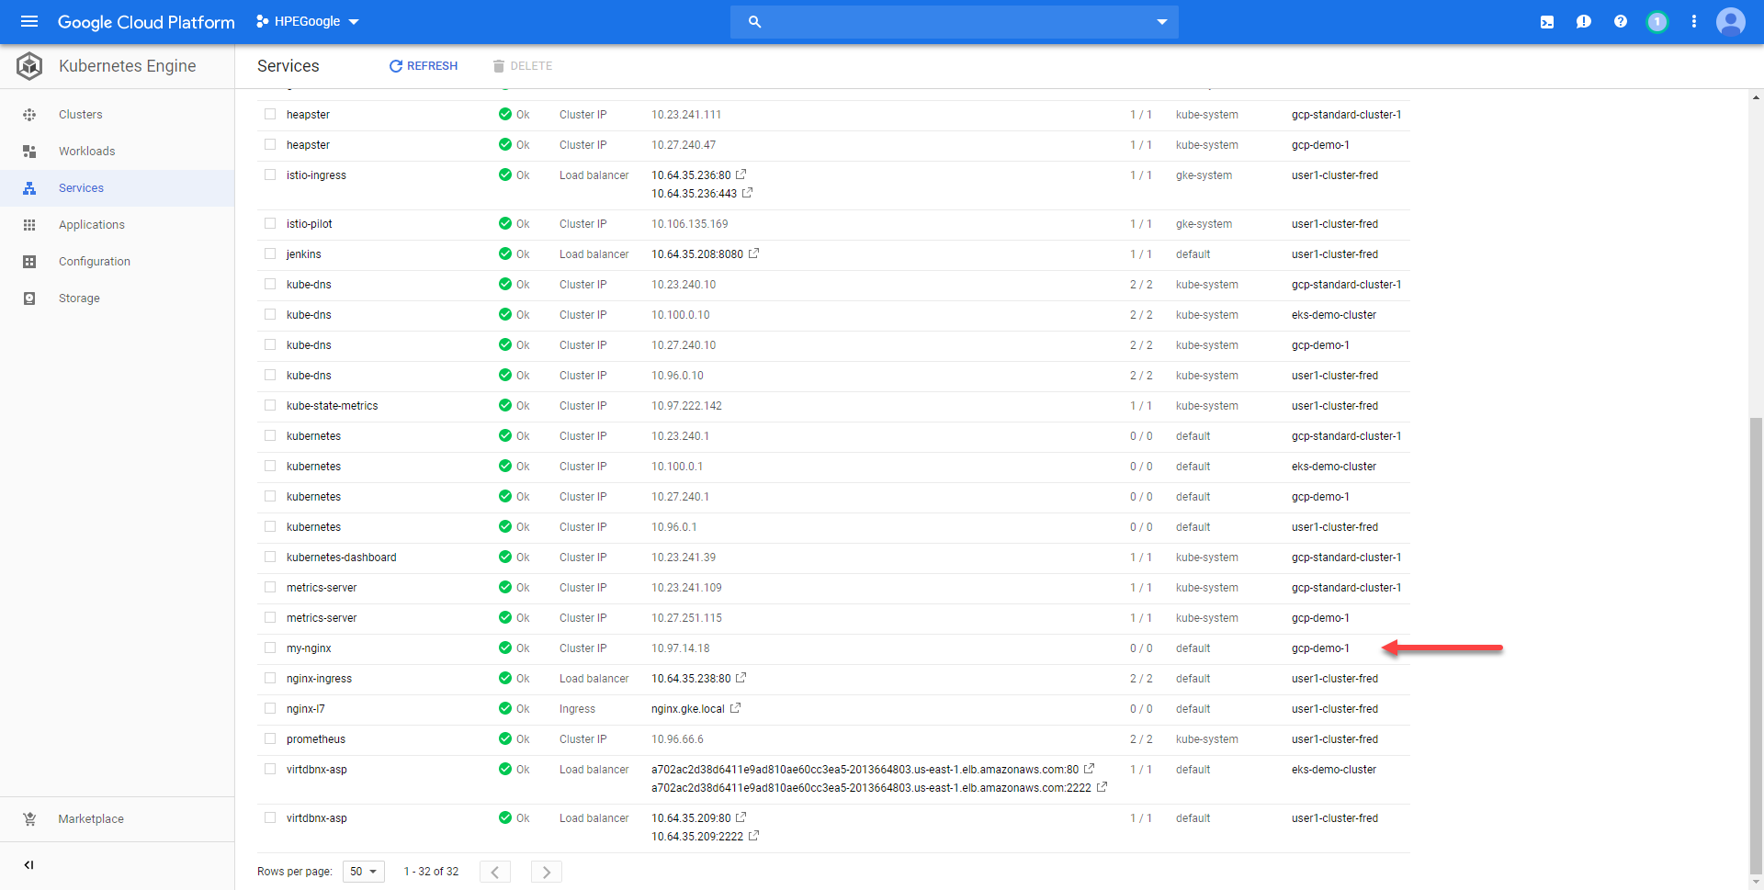Click the Applications grid icon
Image resolution: width=1764 pixels, height=890 pixels.
[29, 225]
